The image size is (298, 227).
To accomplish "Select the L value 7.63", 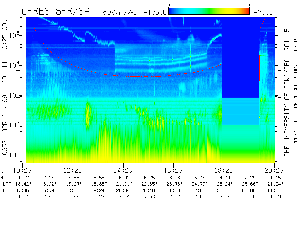I will pos(148,197).
